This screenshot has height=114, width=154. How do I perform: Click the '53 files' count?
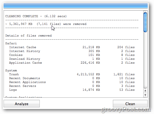pyautogui.click(x=127, y=90)
